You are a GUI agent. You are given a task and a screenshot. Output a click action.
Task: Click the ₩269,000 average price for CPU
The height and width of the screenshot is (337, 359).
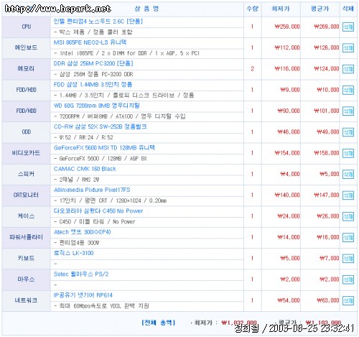click(327, 27)
